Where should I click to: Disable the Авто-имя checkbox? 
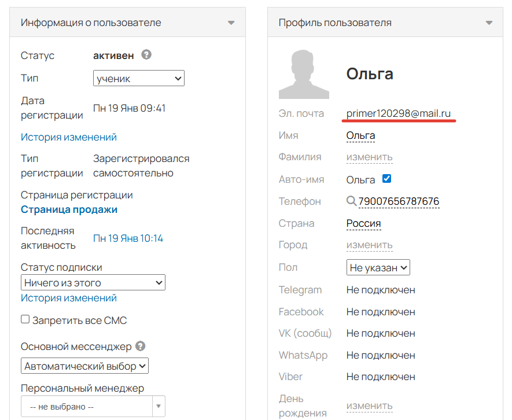pyautogui.click(x=385, y=179)
